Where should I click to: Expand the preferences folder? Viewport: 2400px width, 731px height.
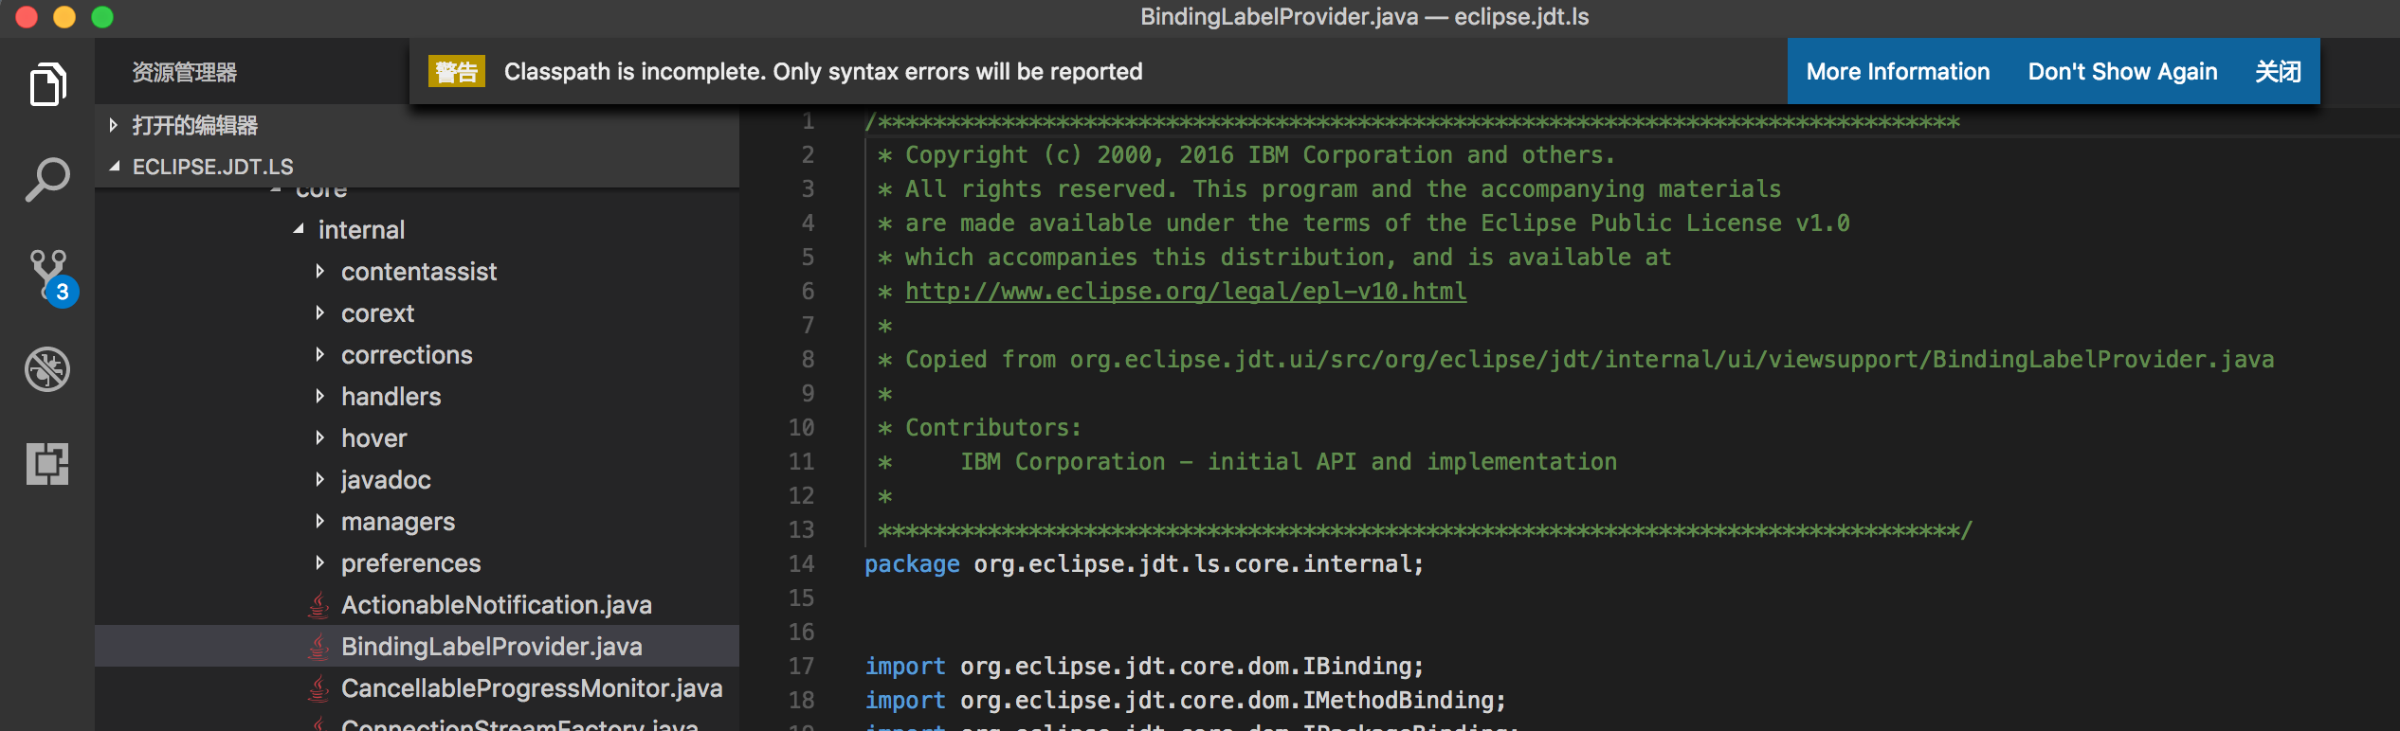point(320,563)
